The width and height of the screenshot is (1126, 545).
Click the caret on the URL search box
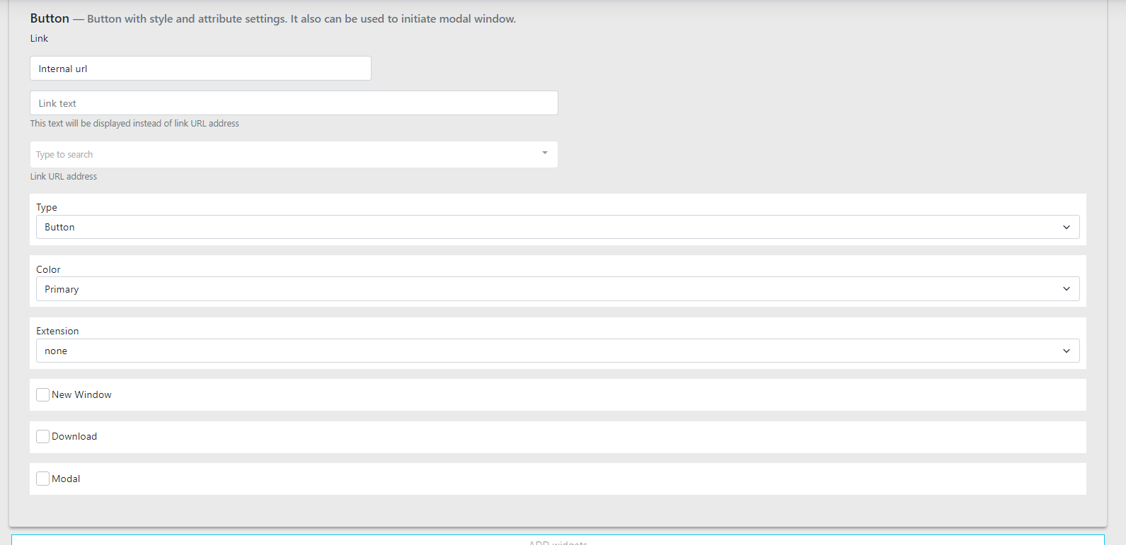point(544,153)
